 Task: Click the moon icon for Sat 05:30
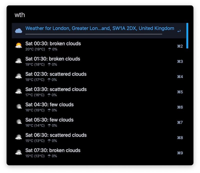[18, 122]
